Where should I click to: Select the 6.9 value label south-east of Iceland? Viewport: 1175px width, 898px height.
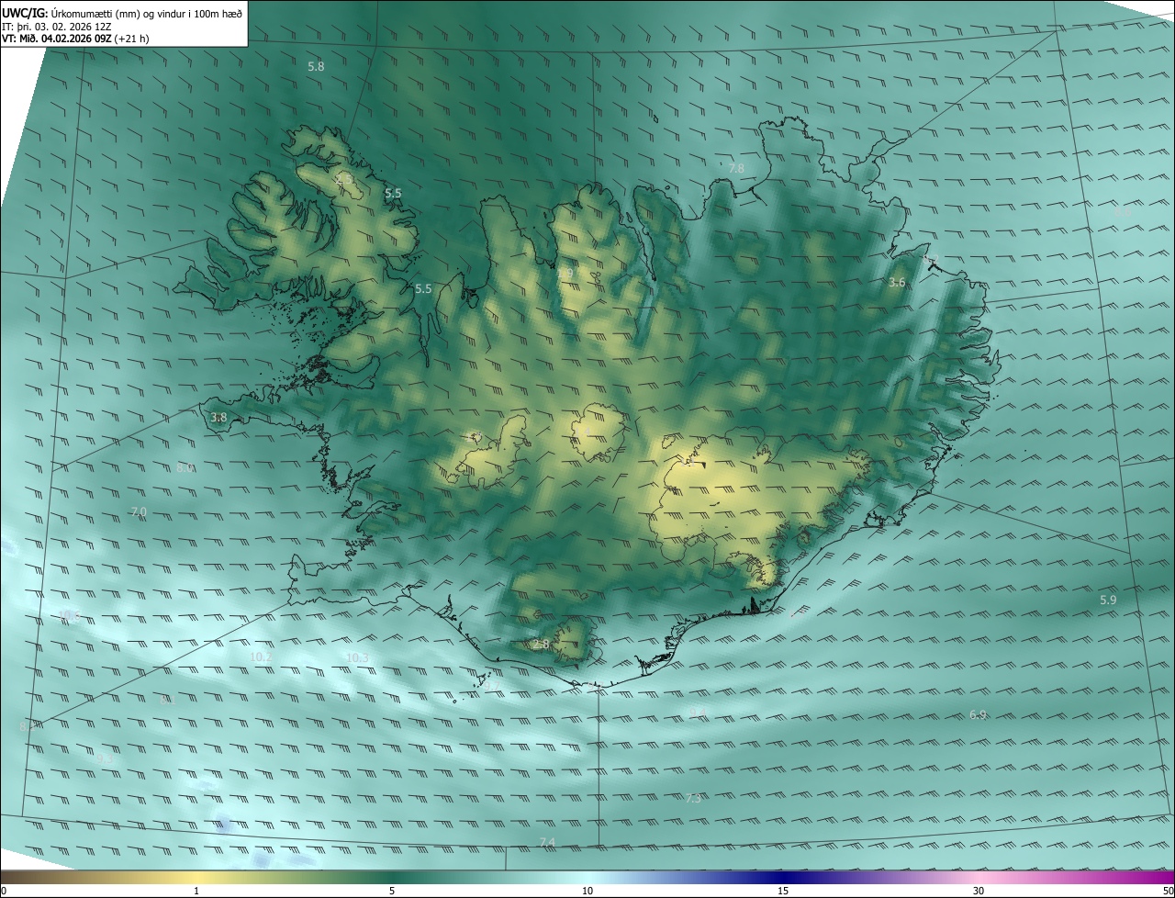pos(978,715)
